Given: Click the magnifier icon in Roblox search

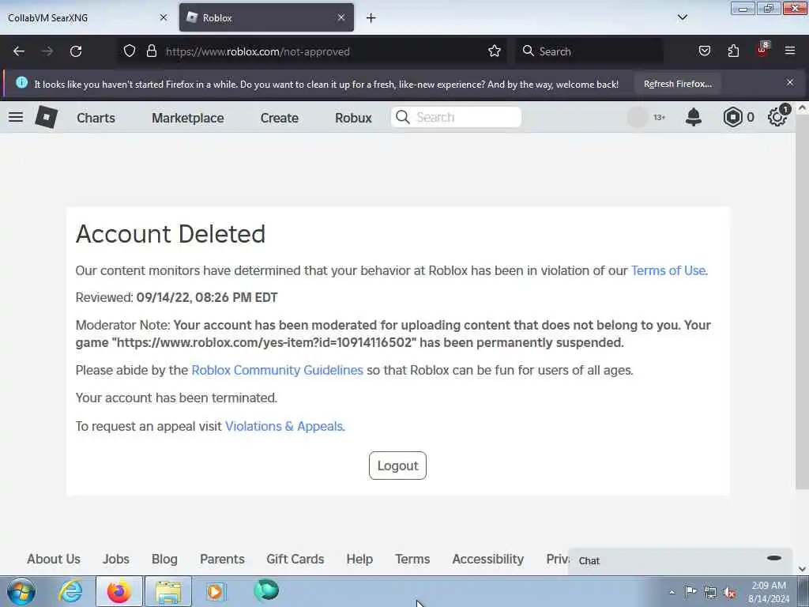Looking at the screenshot, I should point(403,117).
